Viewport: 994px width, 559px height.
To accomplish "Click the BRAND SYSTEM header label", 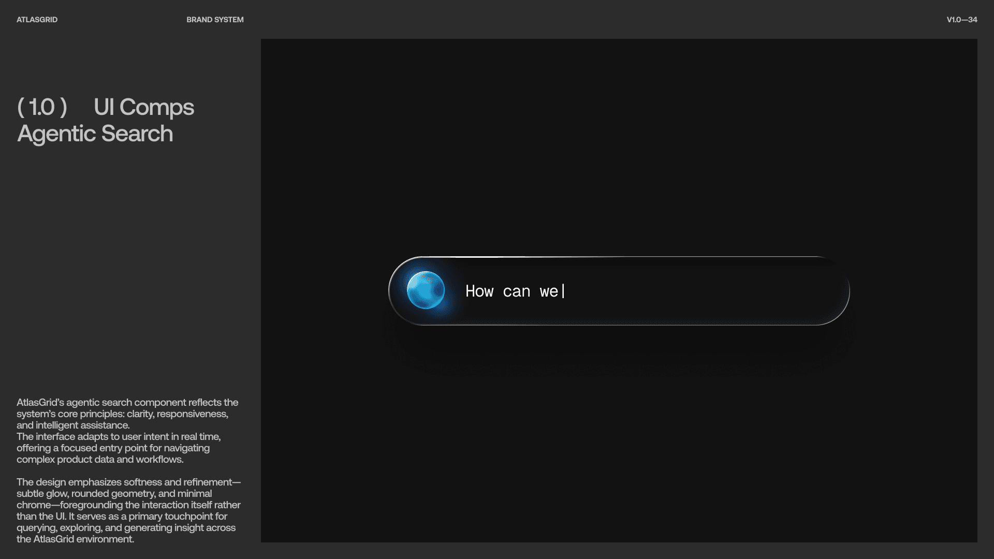I will coord(215,20).
